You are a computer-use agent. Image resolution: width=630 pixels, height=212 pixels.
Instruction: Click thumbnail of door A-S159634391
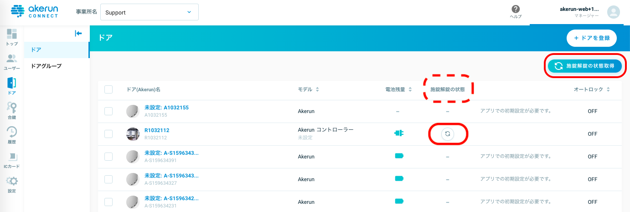click(x=133, y=157)
